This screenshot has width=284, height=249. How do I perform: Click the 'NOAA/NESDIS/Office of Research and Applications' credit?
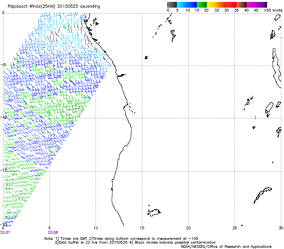(x=226, y=247)
